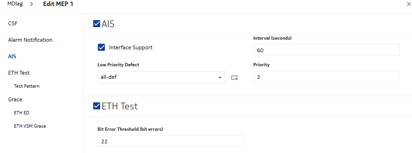Jump to ETH Test in sidebar
The height and width of the screenshot is (153, 412).
[x=19, y=73]
